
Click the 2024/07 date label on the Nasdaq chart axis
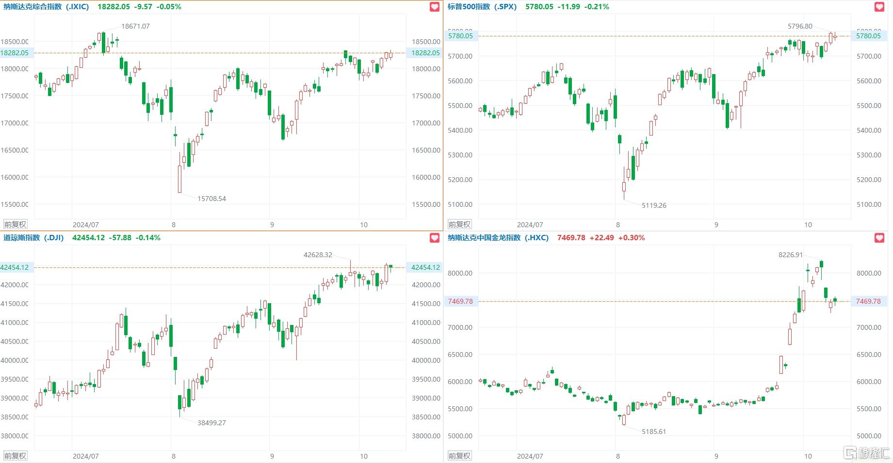point(86,225)
